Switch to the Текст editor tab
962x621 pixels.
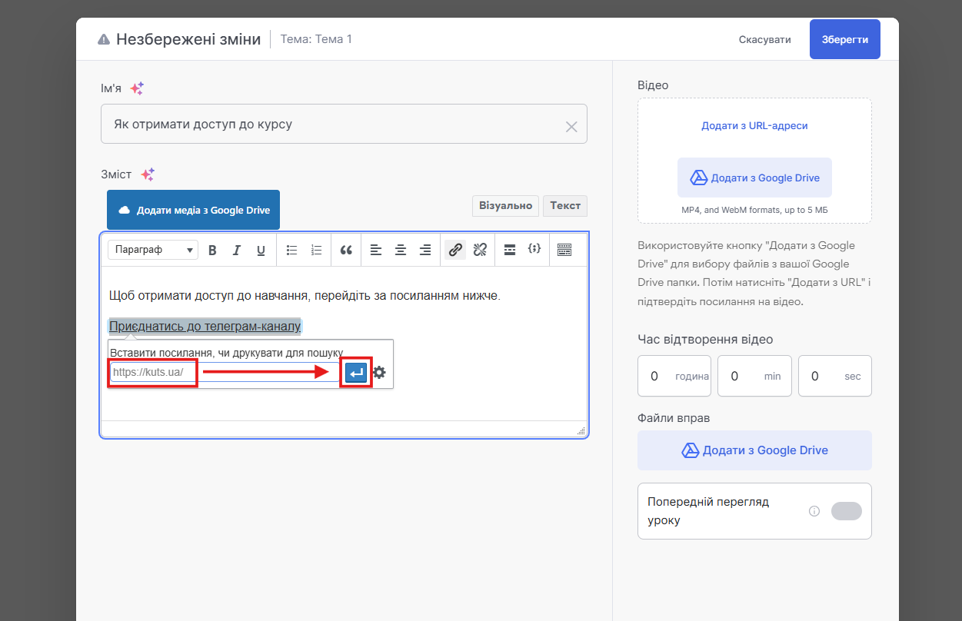coord(565,206)
